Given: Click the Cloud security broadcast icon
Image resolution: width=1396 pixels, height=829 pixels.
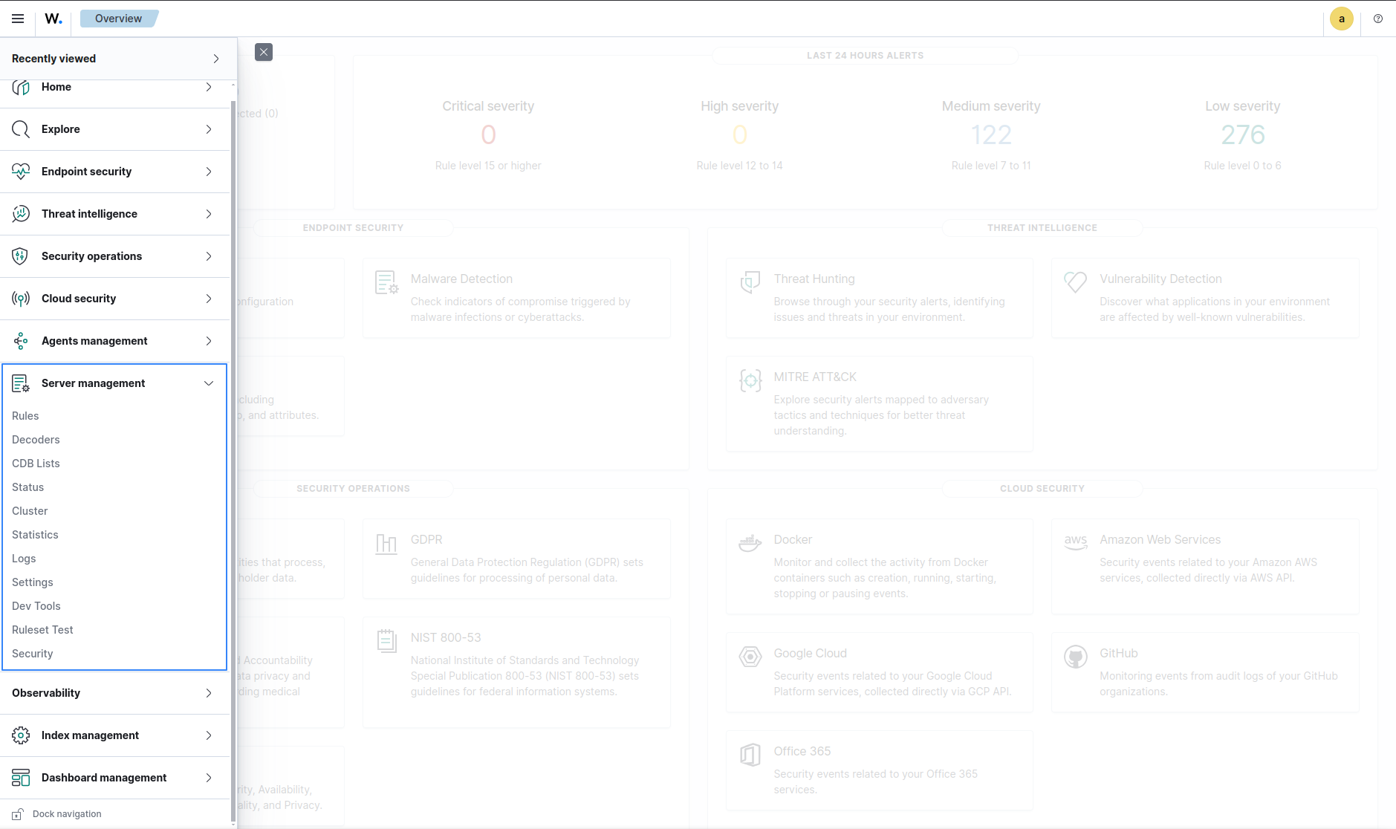Looking at the screenshot, I should click(x=21, y=299).
